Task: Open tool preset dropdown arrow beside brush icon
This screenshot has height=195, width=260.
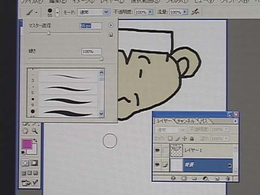Action: (36, 12)
